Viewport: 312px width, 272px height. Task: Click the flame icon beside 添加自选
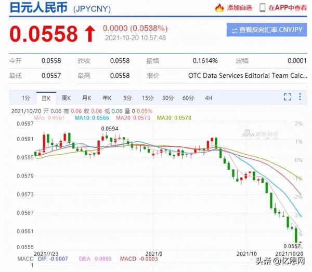pos(219,8)
